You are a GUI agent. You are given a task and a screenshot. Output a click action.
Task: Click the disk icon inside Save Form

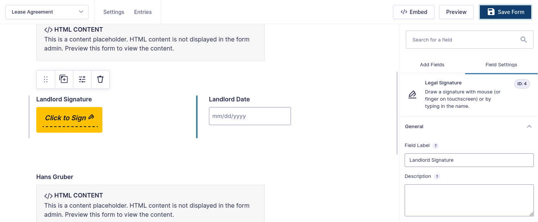click(491, 12)
